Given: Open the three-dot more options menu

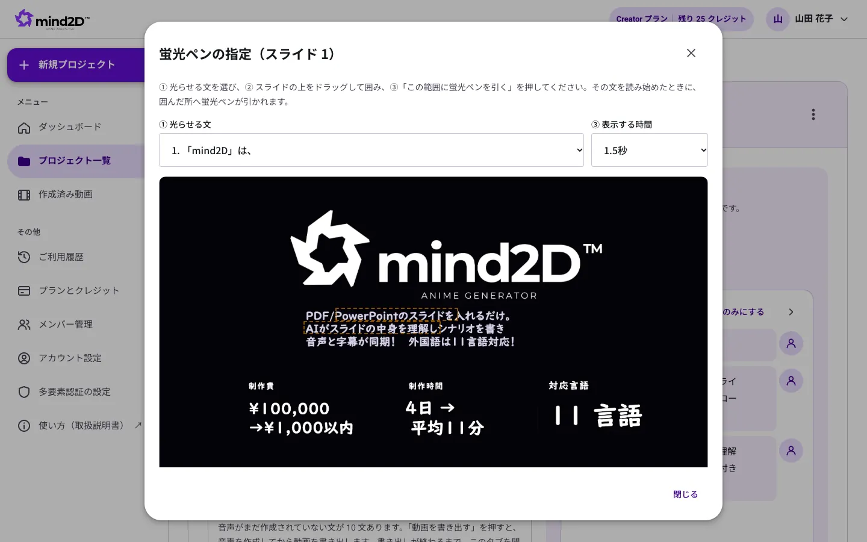Looking at the screenshot, I should pyautogui.click(x=813, y=114).
